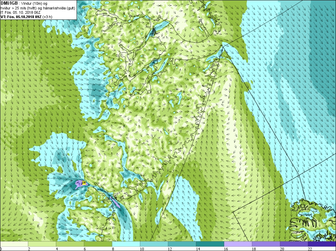This screenshot has height=251, width=336.
Task: Click the legend scale label "10"
Action: pyautogui.click(x=142, y=249)
